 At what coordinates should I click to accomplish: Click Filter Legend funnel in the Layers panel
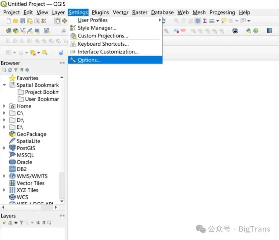pos(21,223)
